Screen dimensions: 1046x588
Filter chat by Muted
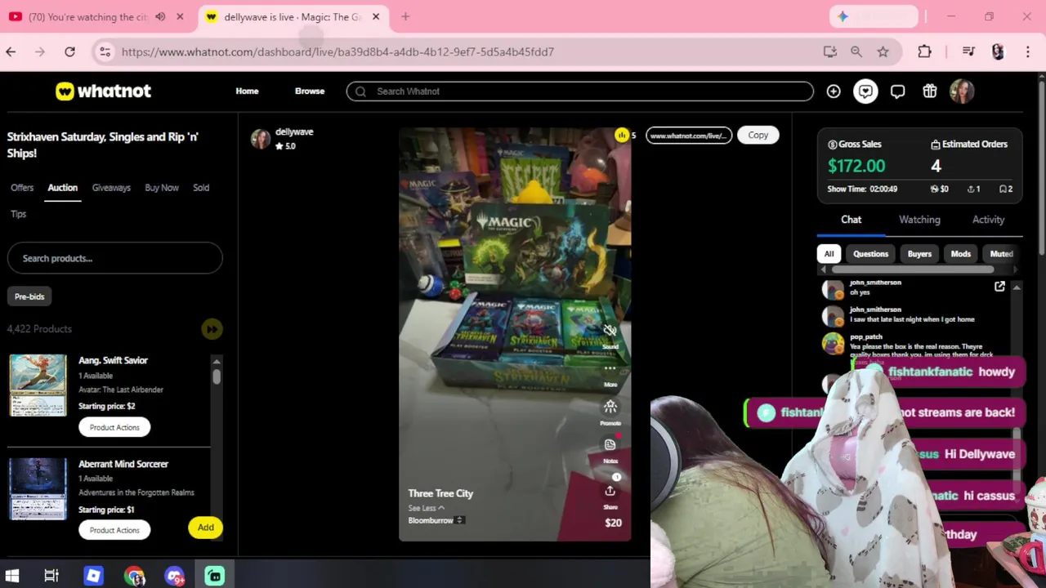(1000, 254)
